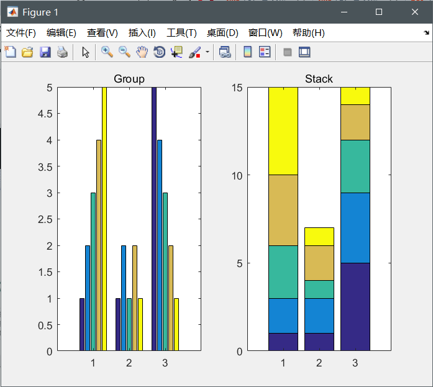Select the tan bar of height 4 in Group 1

click(x=99, y=245)
